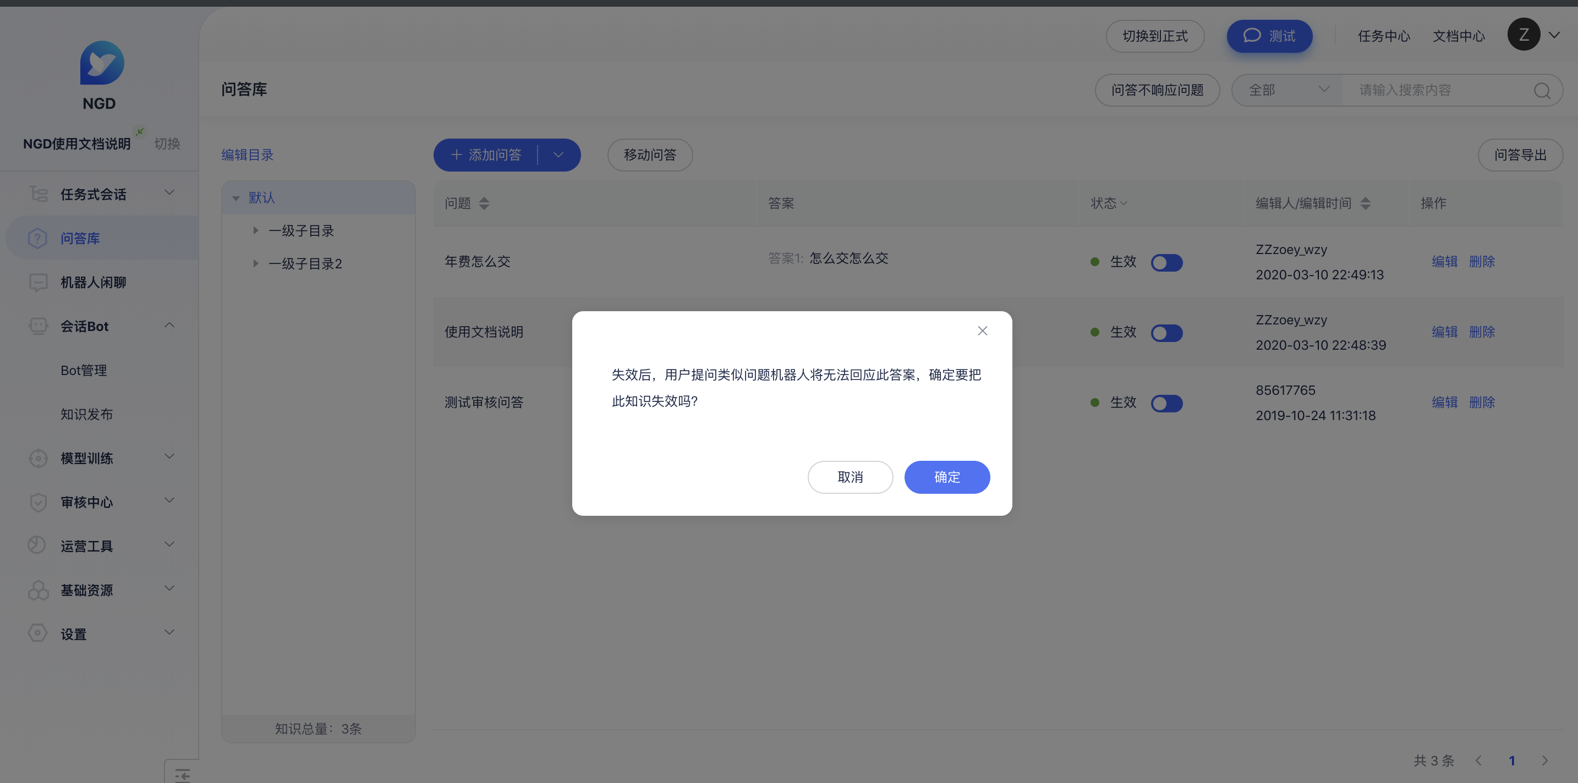
Task: Open the user account dropdown arrow
Action: (1554, 35)
